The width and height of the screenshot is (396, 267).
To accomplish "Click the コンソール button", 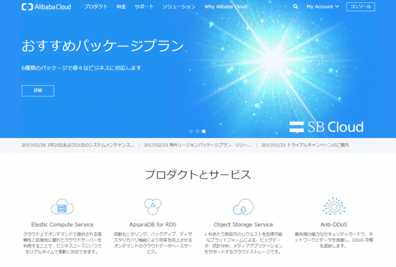I will [x=360, y=6].
